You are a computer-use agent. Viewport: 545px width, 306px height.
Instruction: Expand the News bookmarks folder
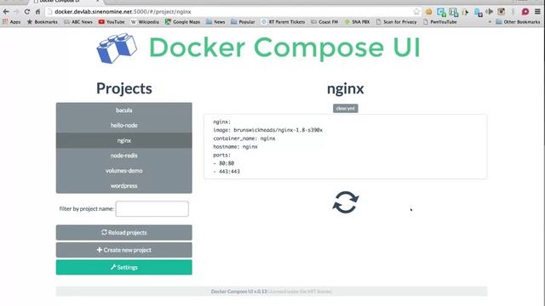pyautogui.click(x=215, y=22)
